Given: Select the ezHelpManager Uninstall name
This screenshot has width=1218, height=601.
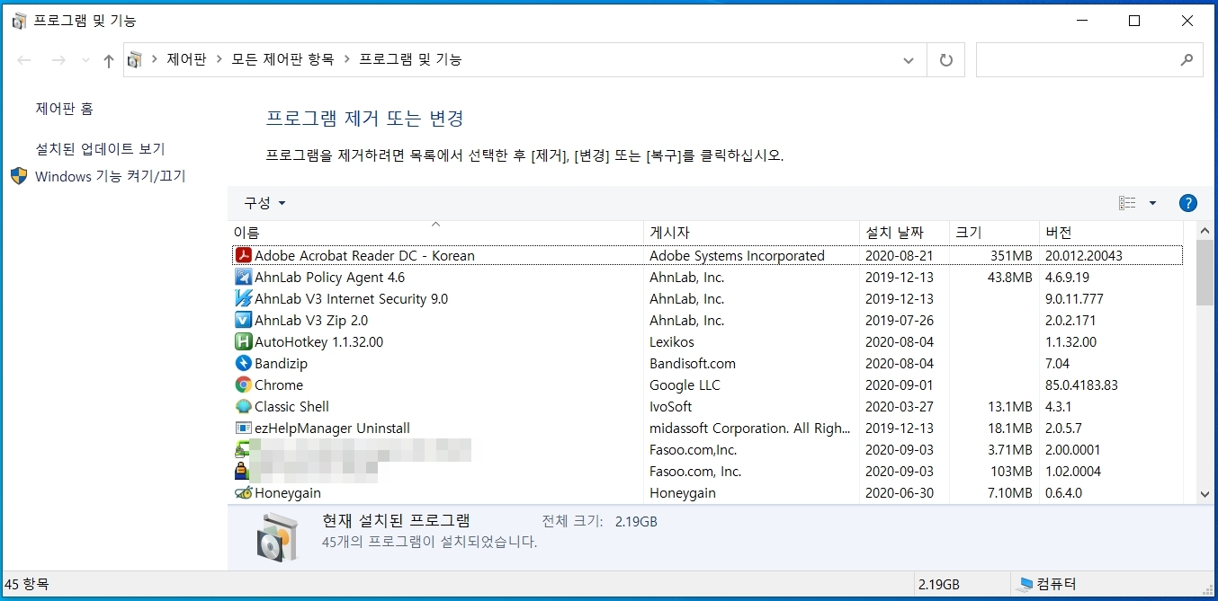Looking at the screenshot, I should click(x=332, y=429).
